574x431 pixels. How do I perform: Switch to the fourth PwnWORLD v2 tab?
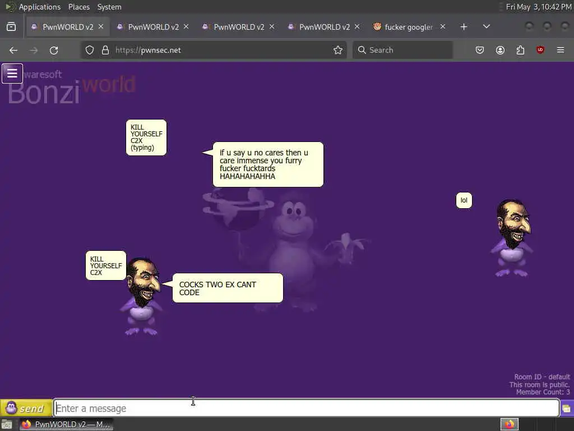[x=325, y=27]
